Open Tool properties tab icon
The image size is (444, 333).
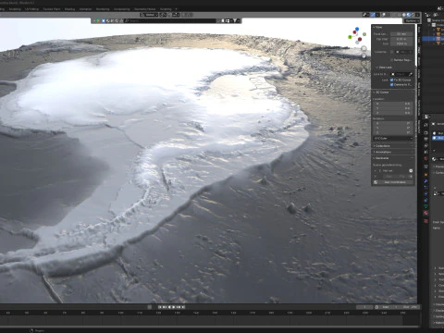point(425,125)
